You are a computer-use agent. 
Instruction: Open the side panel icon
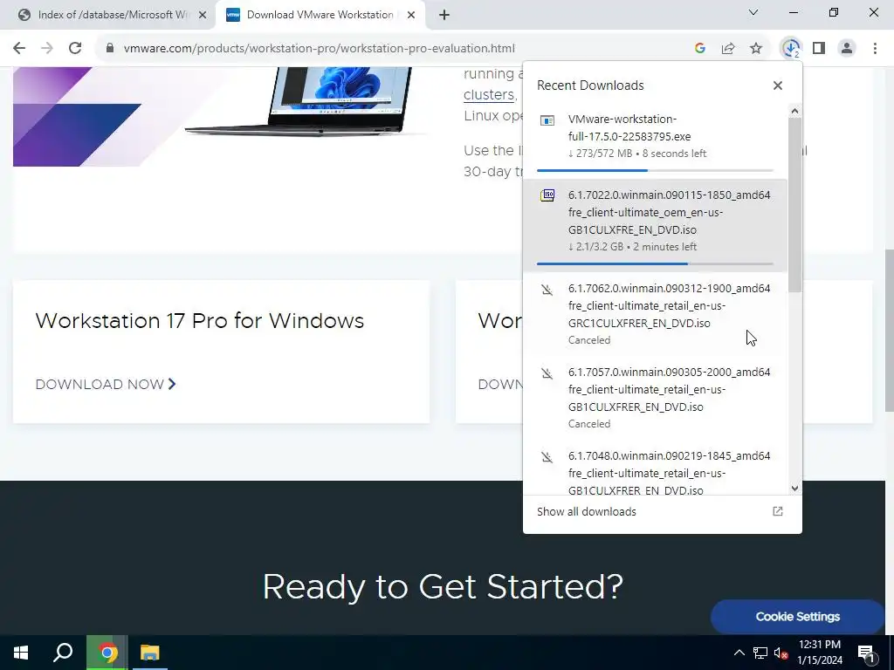819,49
